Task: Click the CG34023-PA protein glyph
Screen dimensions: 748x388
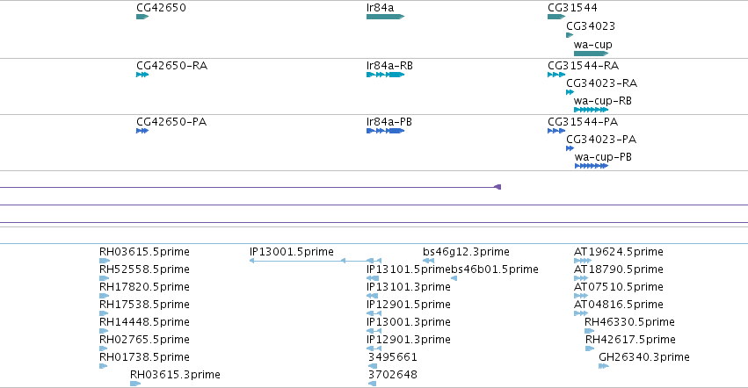Action: (x=570, y=148)
